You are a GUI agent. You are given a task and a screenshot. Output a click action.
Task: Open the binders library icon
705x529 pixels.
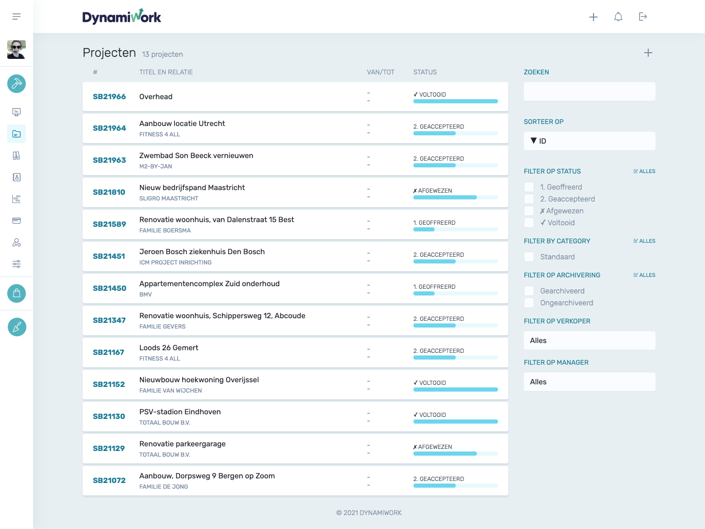(17, 155)
